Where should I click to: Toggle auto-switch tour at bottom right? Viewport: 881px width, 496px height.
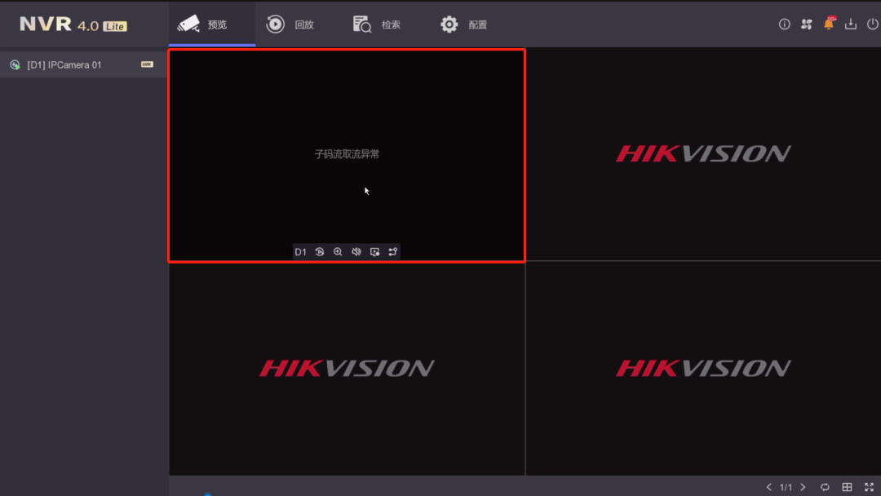[825, 487]
